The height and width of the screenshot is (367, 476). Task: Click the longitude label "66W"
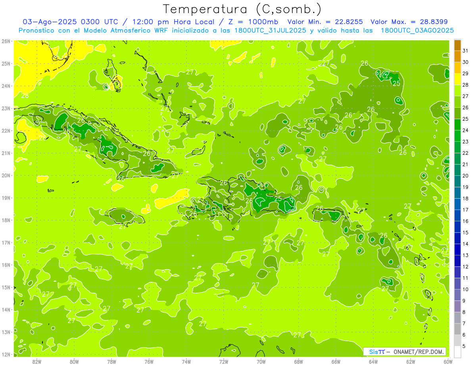pos(336,361)
